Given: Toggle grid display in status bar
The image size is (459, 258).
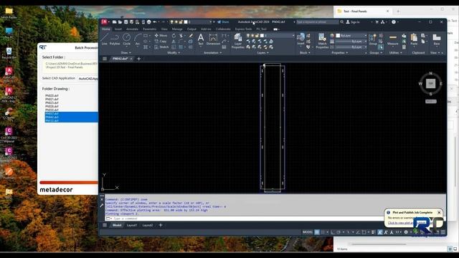Looking at the screenshot, I should tap(317, 232).
